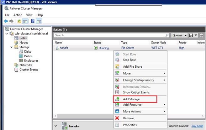The width and height of the screenshot is (206, 130).
Task: Select Roles in the tree
Action: [x=23, y=38]
